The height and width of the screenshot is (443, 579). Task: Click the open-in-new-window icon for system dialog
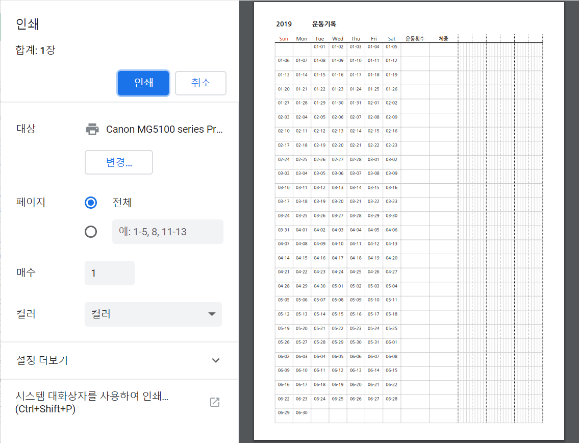tap(215, 402)
